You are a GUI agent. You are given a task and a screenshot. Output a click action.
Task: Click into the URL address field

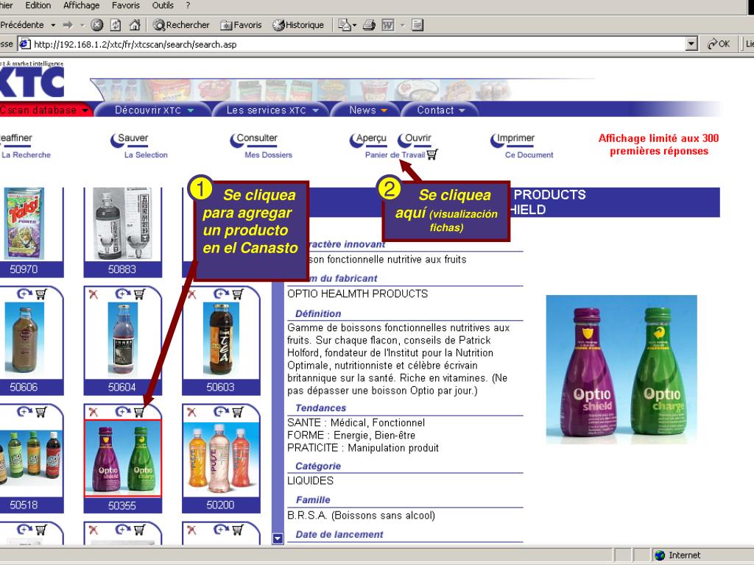(x=359, y=44)
